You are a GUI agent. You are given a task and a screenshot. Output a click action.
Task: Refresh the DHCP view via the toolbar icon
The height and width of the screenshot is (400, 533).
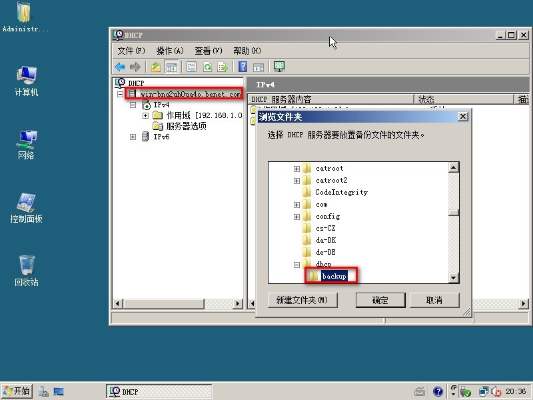pyautogui.click(x=207, y=66)
